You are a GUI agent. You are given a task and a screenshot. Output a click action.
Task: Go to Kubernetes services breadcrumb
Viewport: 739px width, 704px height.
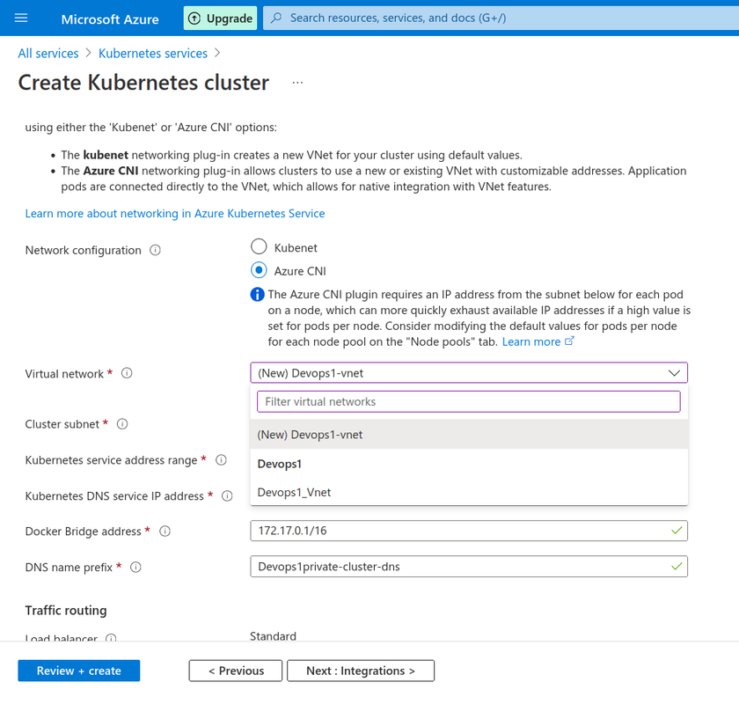153,54
